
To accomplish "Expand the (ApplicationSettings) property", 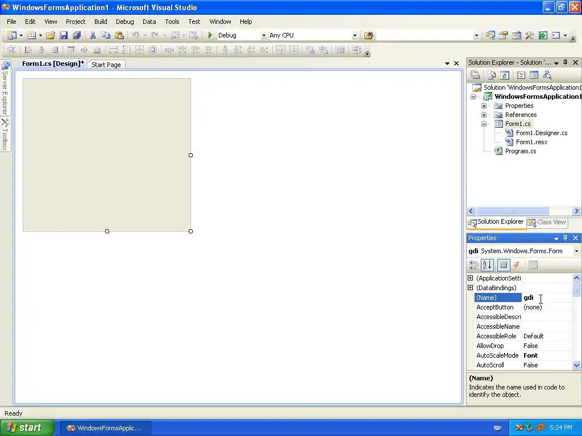I will coord(470,278).
